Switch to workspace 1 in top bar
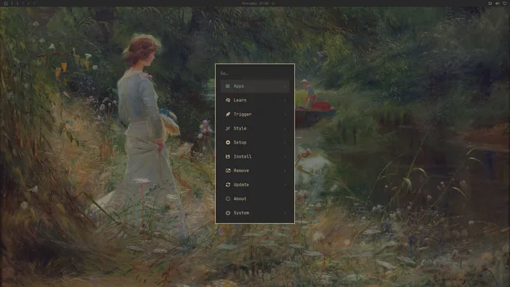Screen dimensions: 510x287 12,3
